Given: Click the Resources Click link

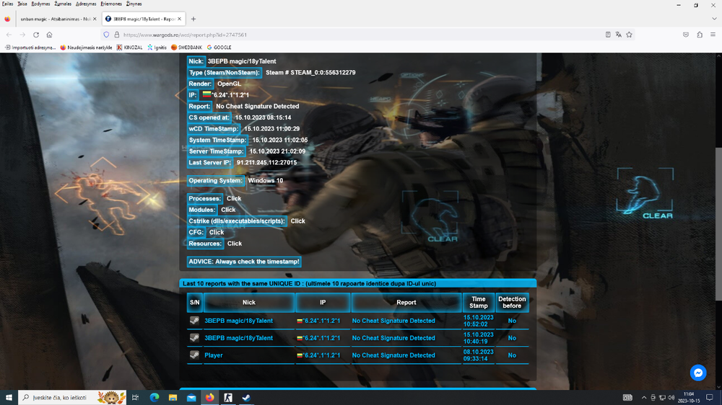Looking at the screenshot, I should 235,244.
